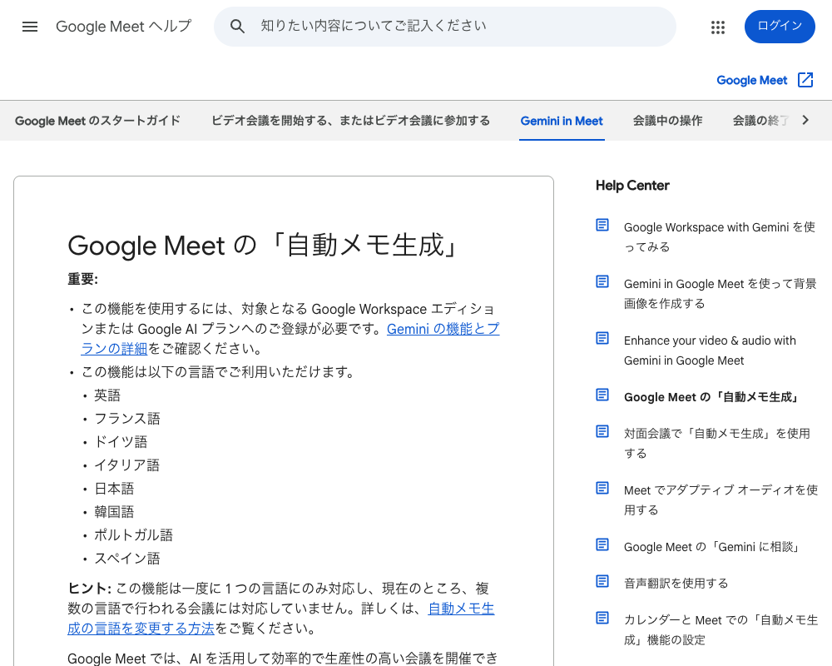Click the 英語 list item
Viewport: 832px width, 666px height.
107,395
